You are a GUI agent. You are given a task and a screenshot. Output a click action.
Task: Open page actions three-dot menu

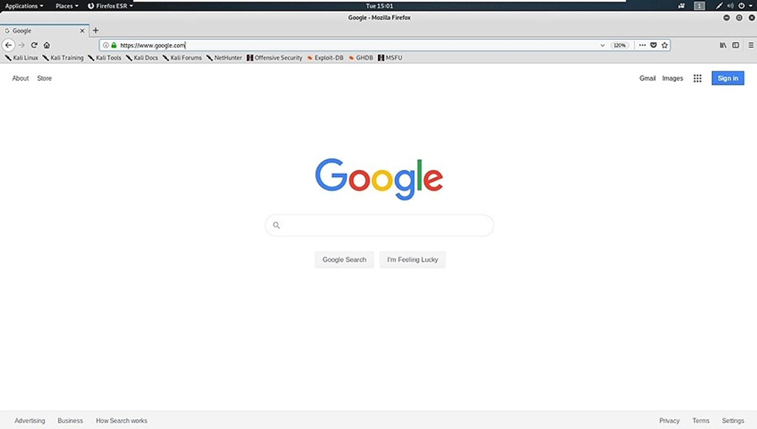[642, 45]
